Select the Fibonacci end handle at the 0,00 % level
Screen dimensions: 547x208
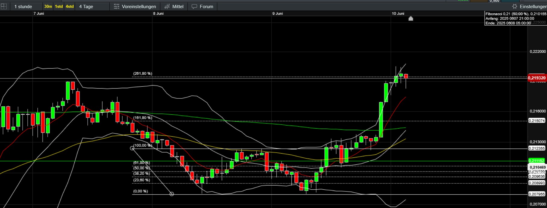172,194
